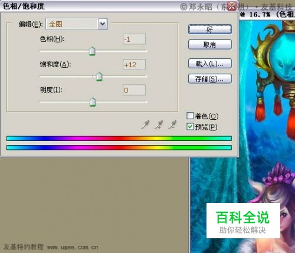Click the 色相 hue slider handle
Screen dimensions: 295x253
tap(92, 51)
